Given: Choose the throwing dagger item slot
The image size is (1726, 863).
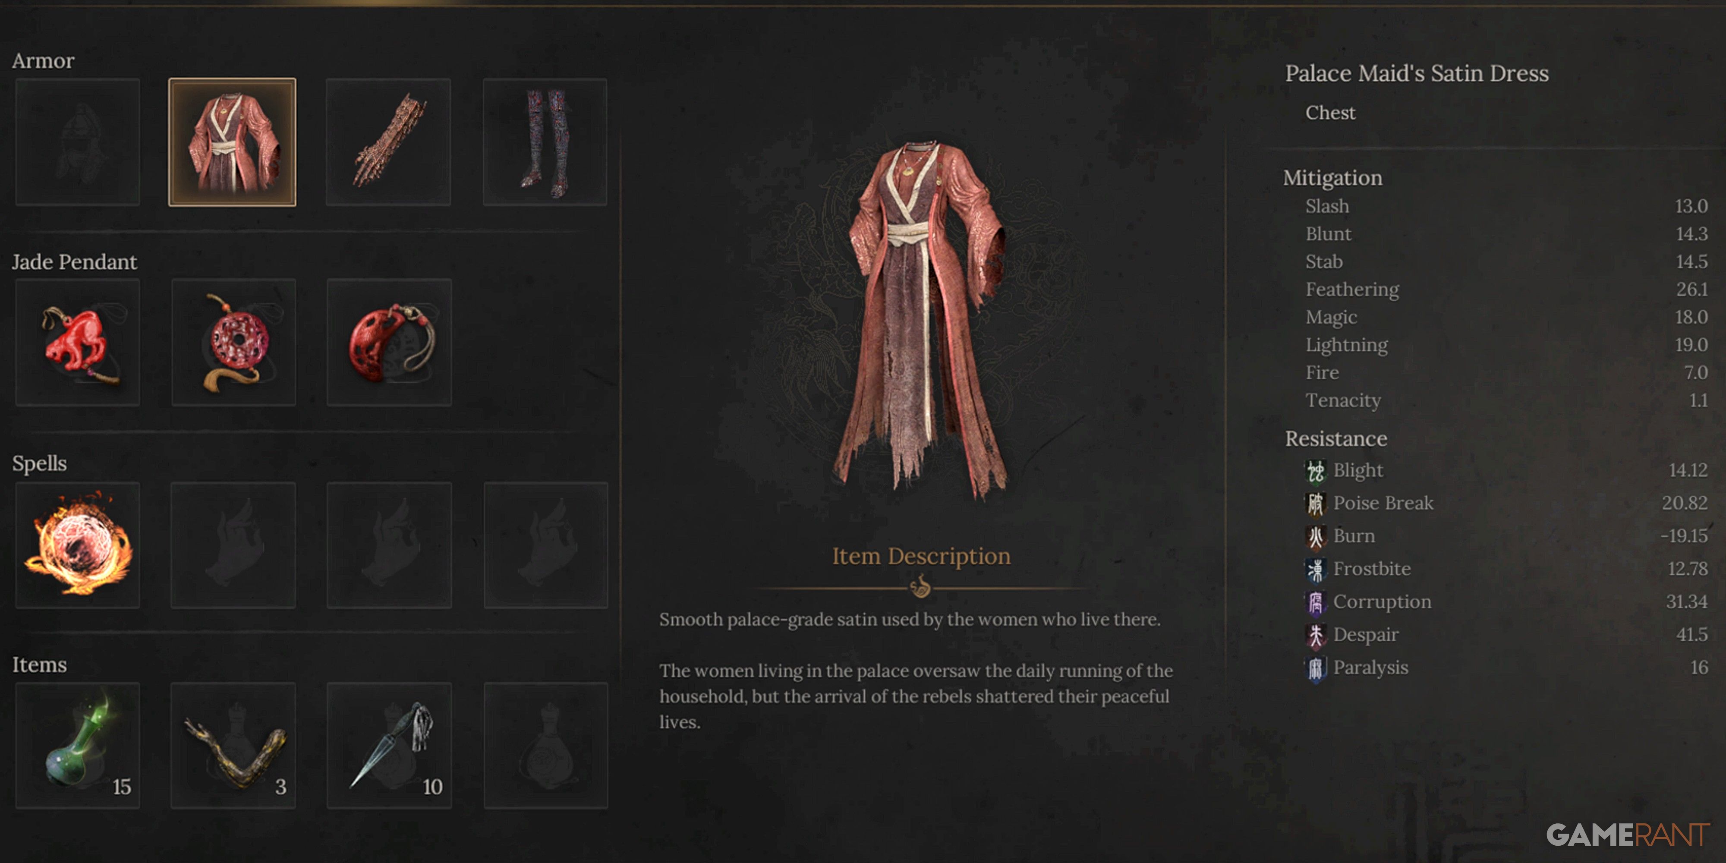Looking at the screenshot, I should click(389, 745).
